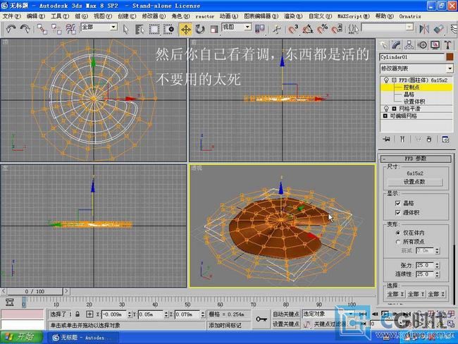
Task: Toggle the Angle Snap icon
Action: point(308,29)
